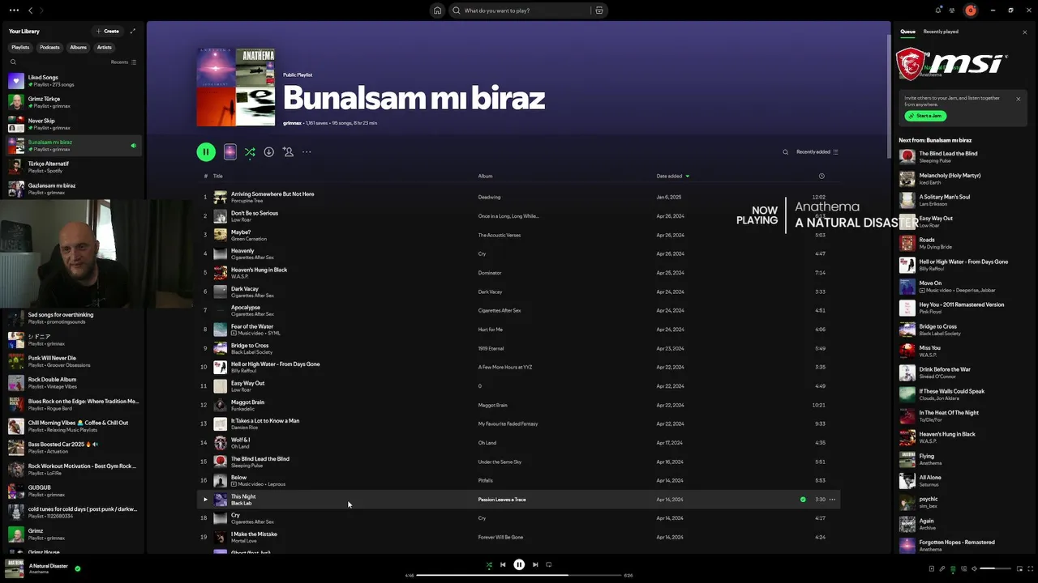Viewport: 1038px width, 583px height.
Task: Open more options for This Night
Action: 832,500
